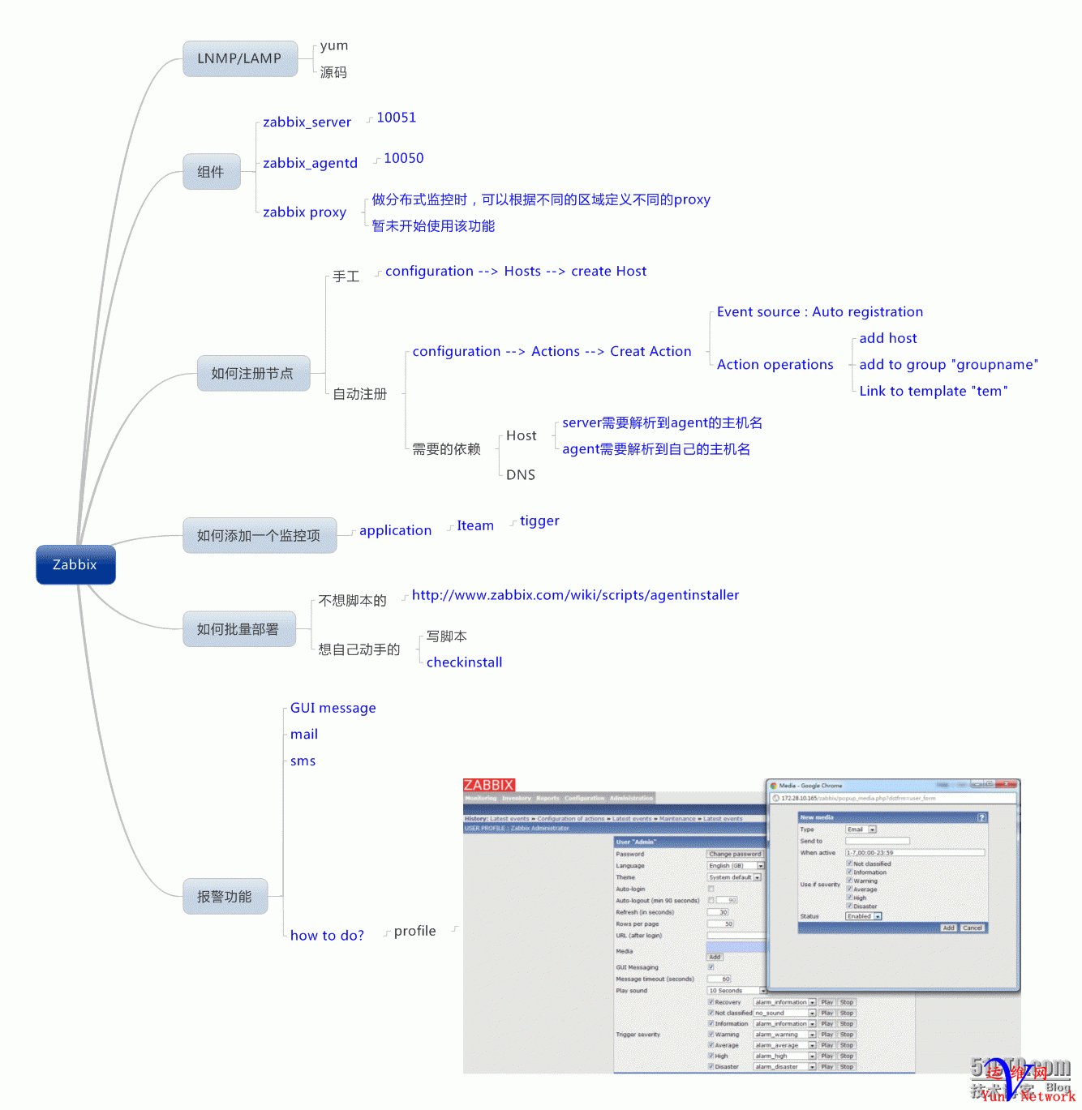Select the Link to template "tem" text
The image size is (1082, 1110).
tap(934, 392)
